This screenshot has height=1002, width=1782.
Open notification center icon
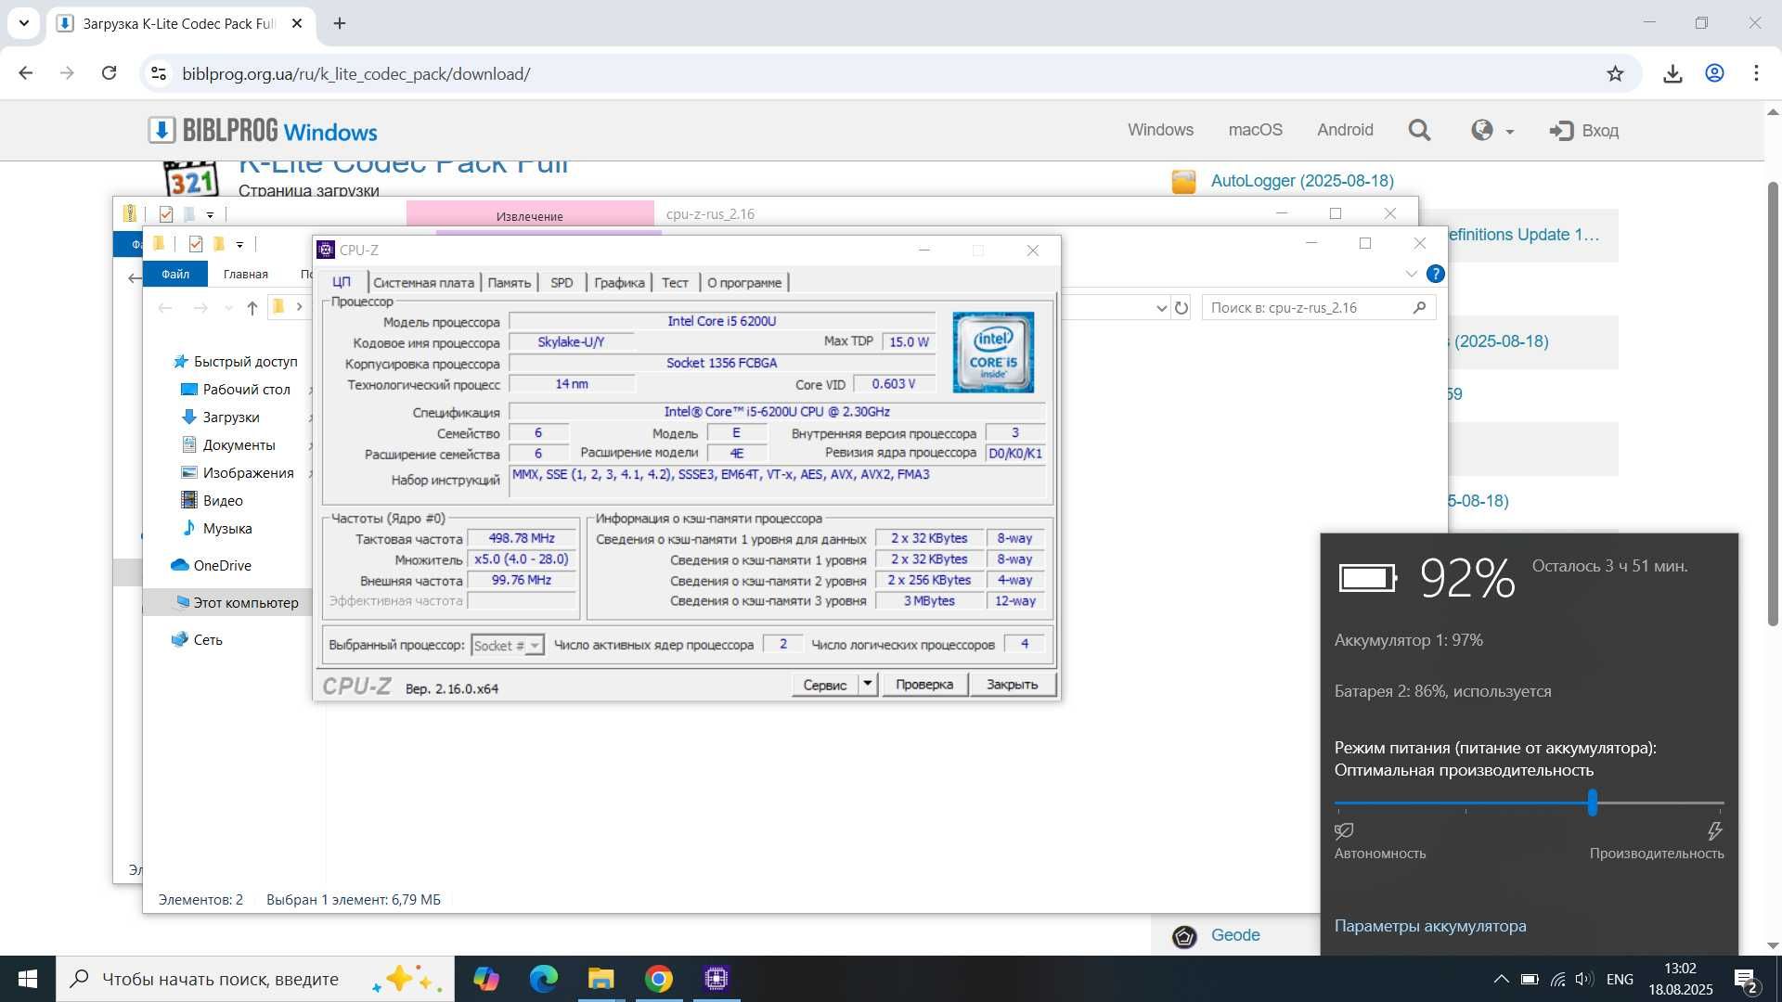(x=1746, y=980)
